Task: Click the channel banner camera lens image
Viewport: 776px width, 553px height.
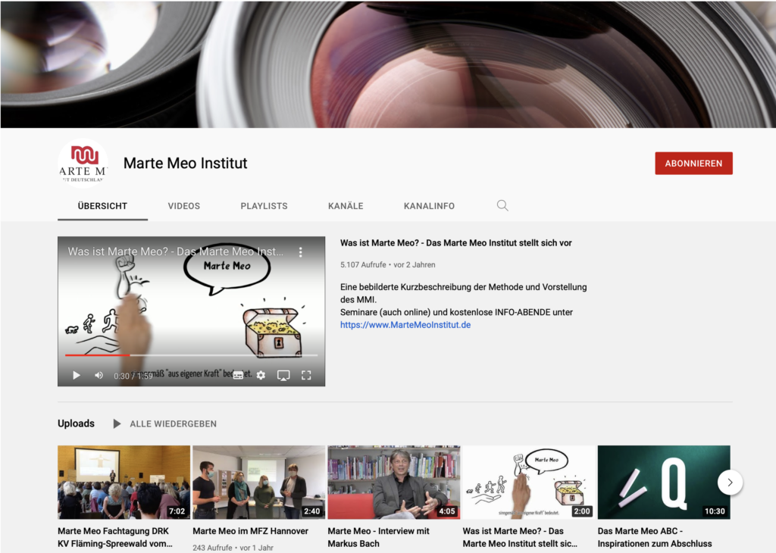Action: click(388, 64)
